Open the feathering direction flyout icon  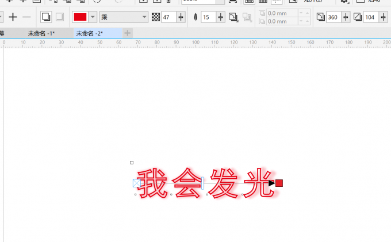[233, 17]
